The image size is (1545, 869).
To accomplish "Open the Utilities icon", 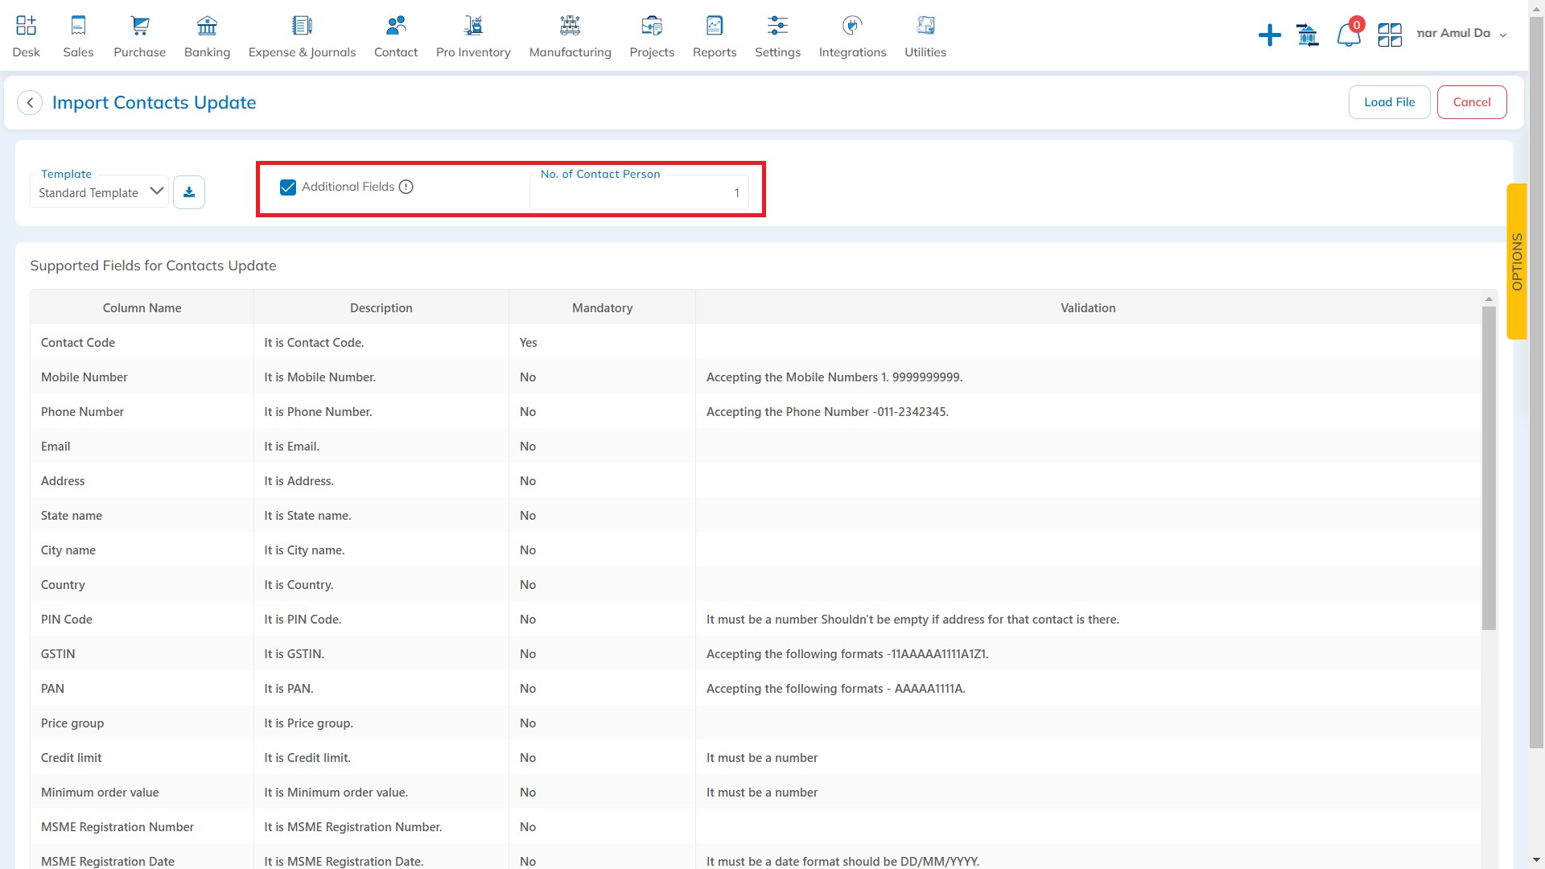I will [925, 26].
